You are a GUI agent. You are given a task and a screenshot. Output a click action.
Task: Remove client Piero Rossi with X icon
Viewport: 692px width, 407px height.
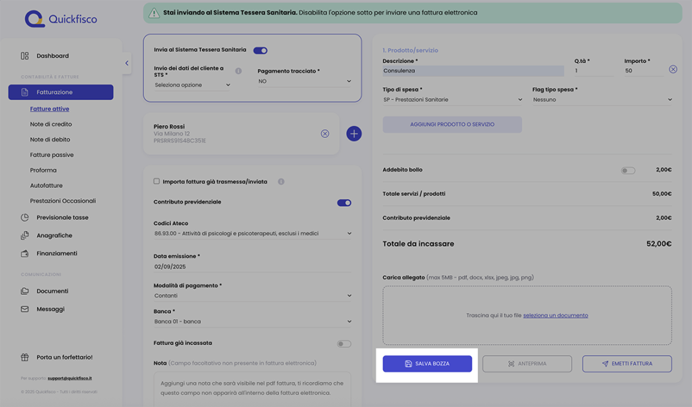pos(324,134)
